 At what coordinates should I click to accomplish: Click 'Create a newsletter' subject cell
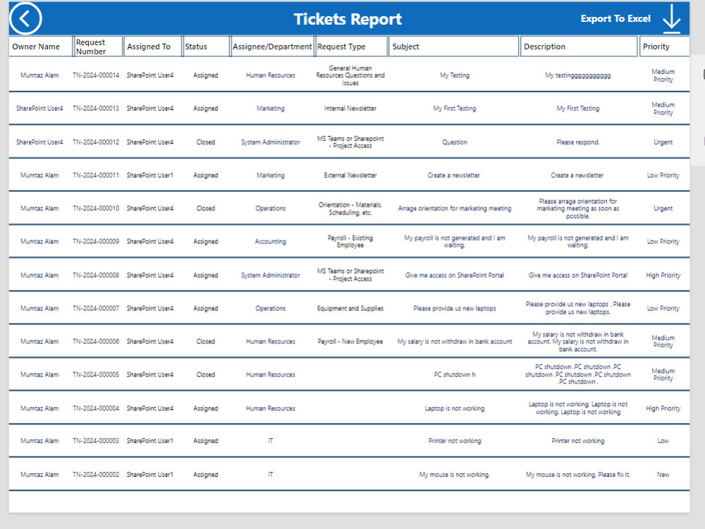pyautogui.click(x=453, y=176)
